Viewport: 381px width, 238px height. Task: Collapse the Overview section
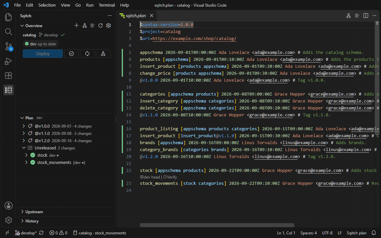point(22,26)
